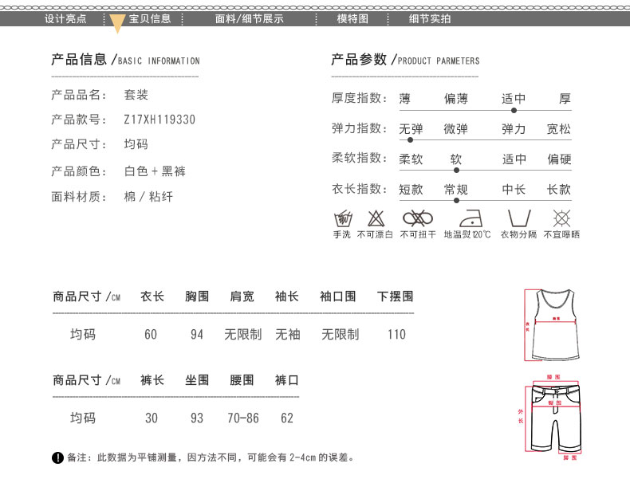
Task: Click the pants length value 30
Action: [x=152, y=418]
